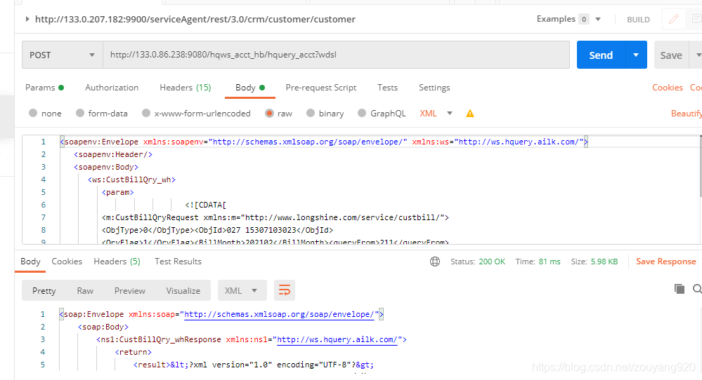Screen dimensions: 702x380
Task: Click the request URL input field
Action: [x=336, y=55]
